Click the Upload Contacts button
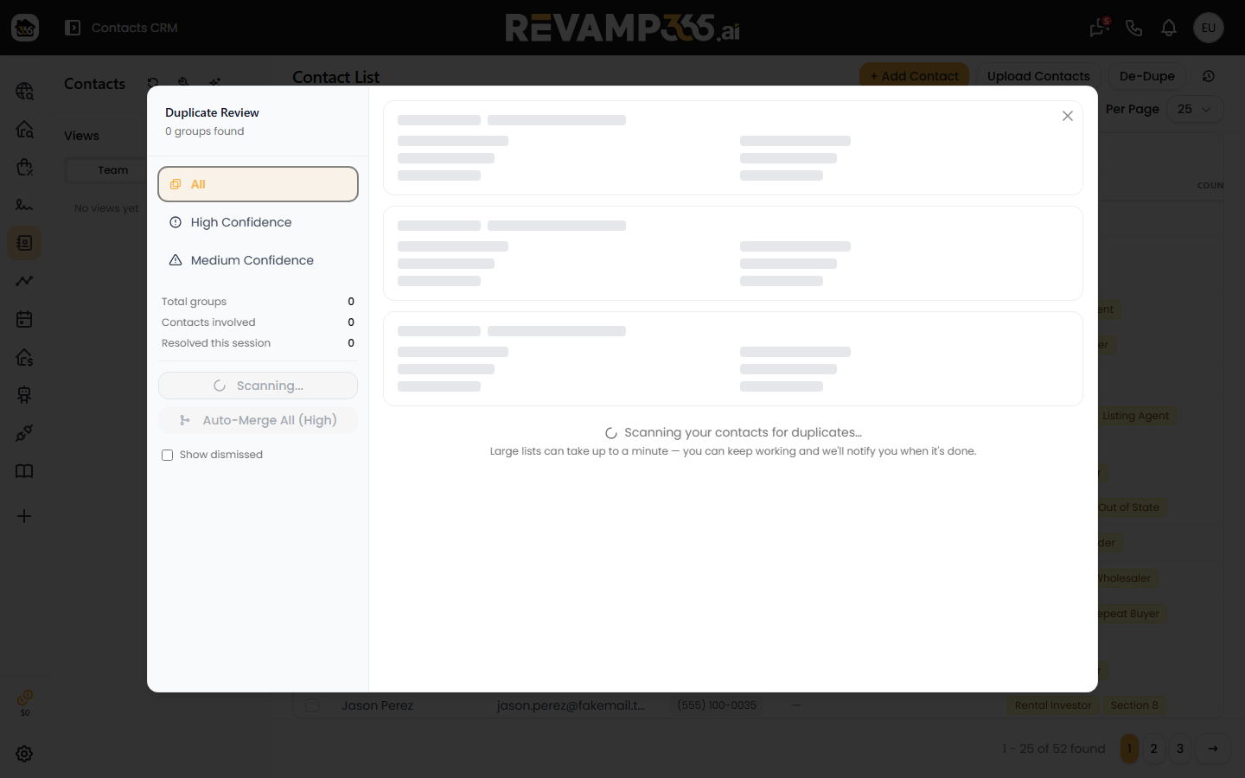 tap(1038, 76)
